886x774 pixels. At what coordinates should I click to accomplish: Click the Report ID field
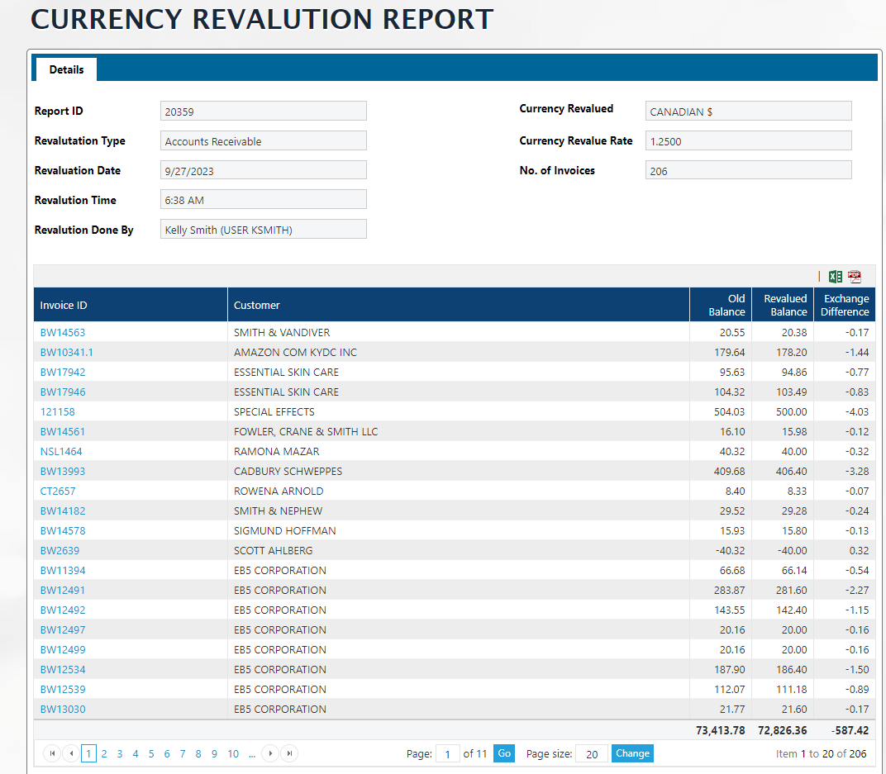click(x=263, y=112)
